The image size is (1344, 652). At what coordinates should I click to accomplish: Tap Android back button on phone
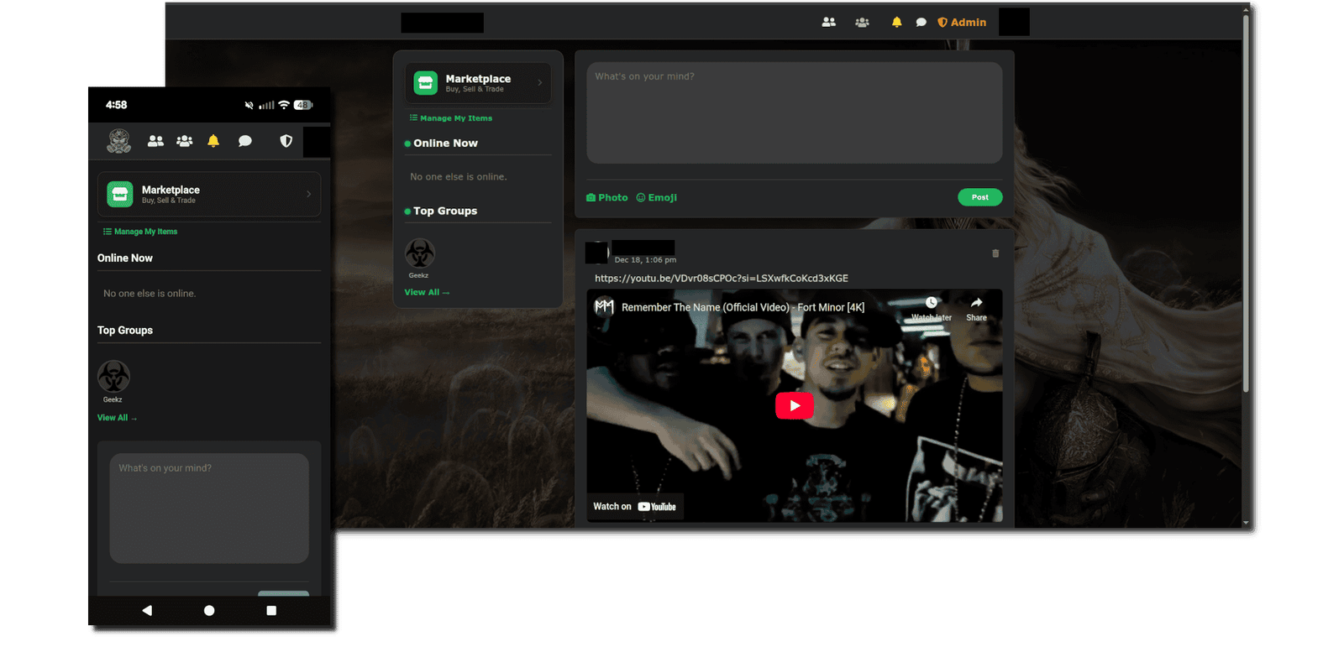[147, 610]
